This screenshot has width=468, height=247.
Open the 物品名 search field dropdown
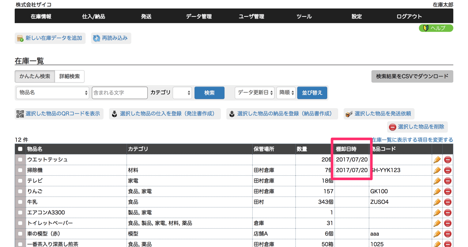[x=53, y=93]
